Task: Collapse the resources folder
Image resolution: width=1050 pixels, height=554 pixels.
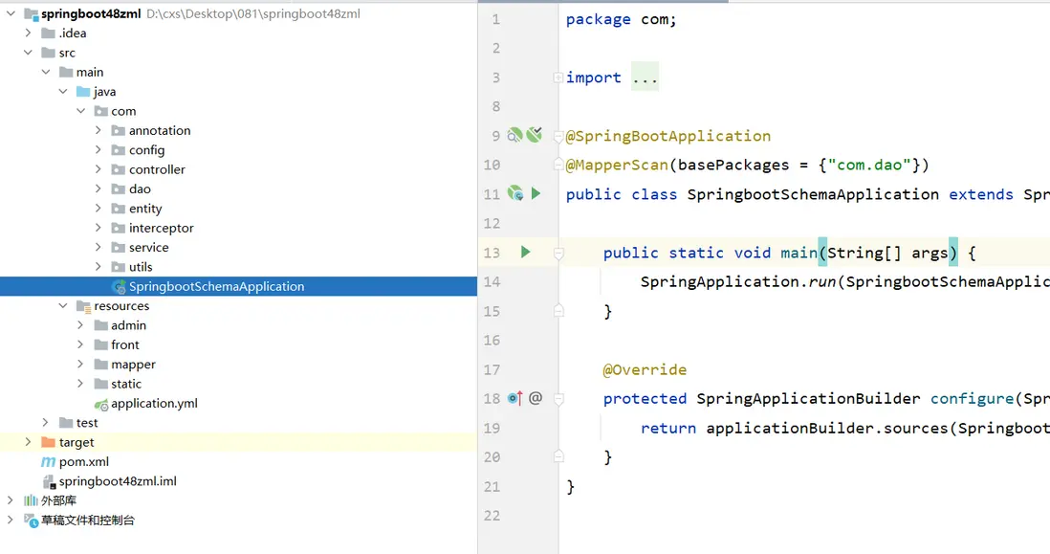Action: 63,306
